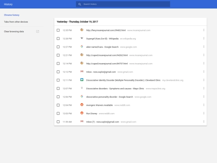Tick the Avengers Waivers Available checkbox

[58, 105]
